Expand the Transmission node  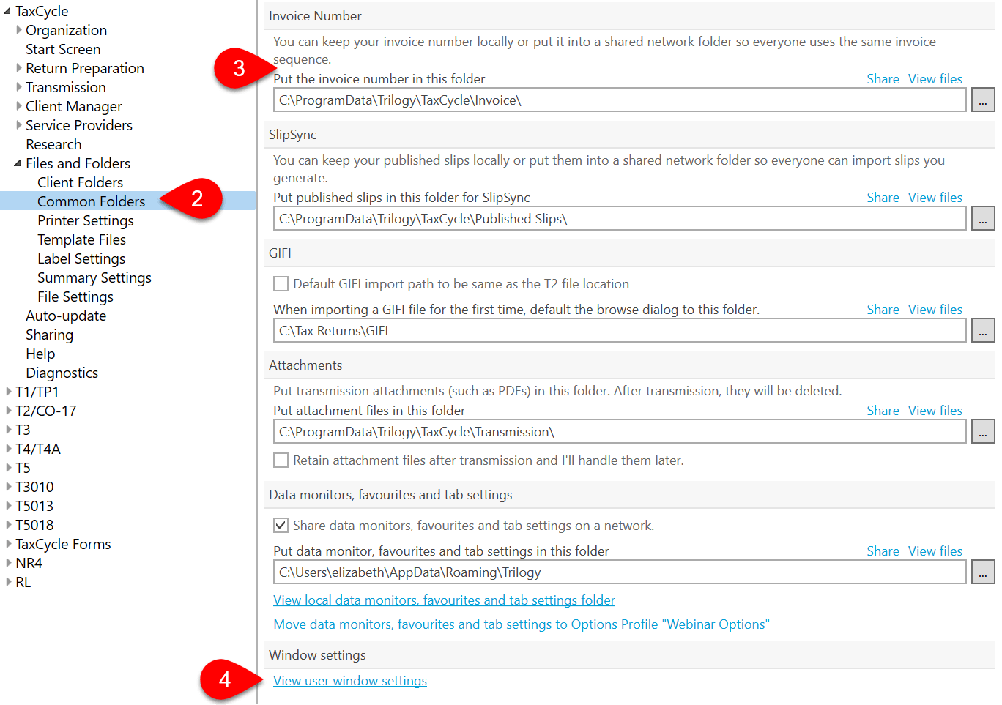(18, 87)
